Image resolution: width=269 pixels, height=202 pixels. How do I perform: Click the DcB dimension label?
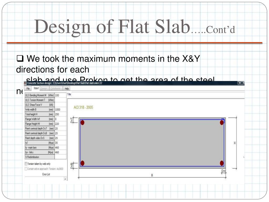(72, 166)
